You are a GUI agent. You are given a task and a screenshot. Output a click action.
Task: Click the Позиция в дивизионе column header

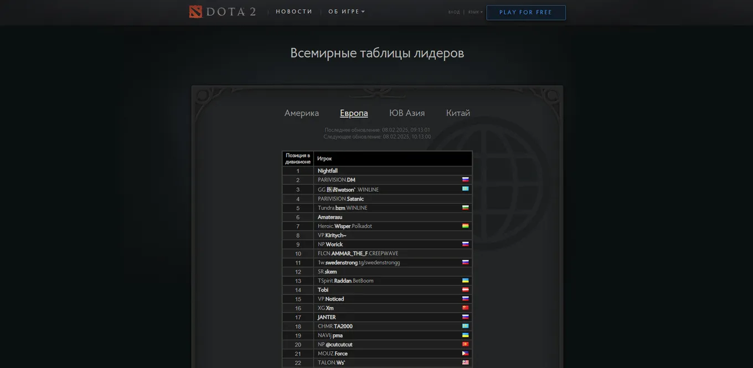point(298,159)
